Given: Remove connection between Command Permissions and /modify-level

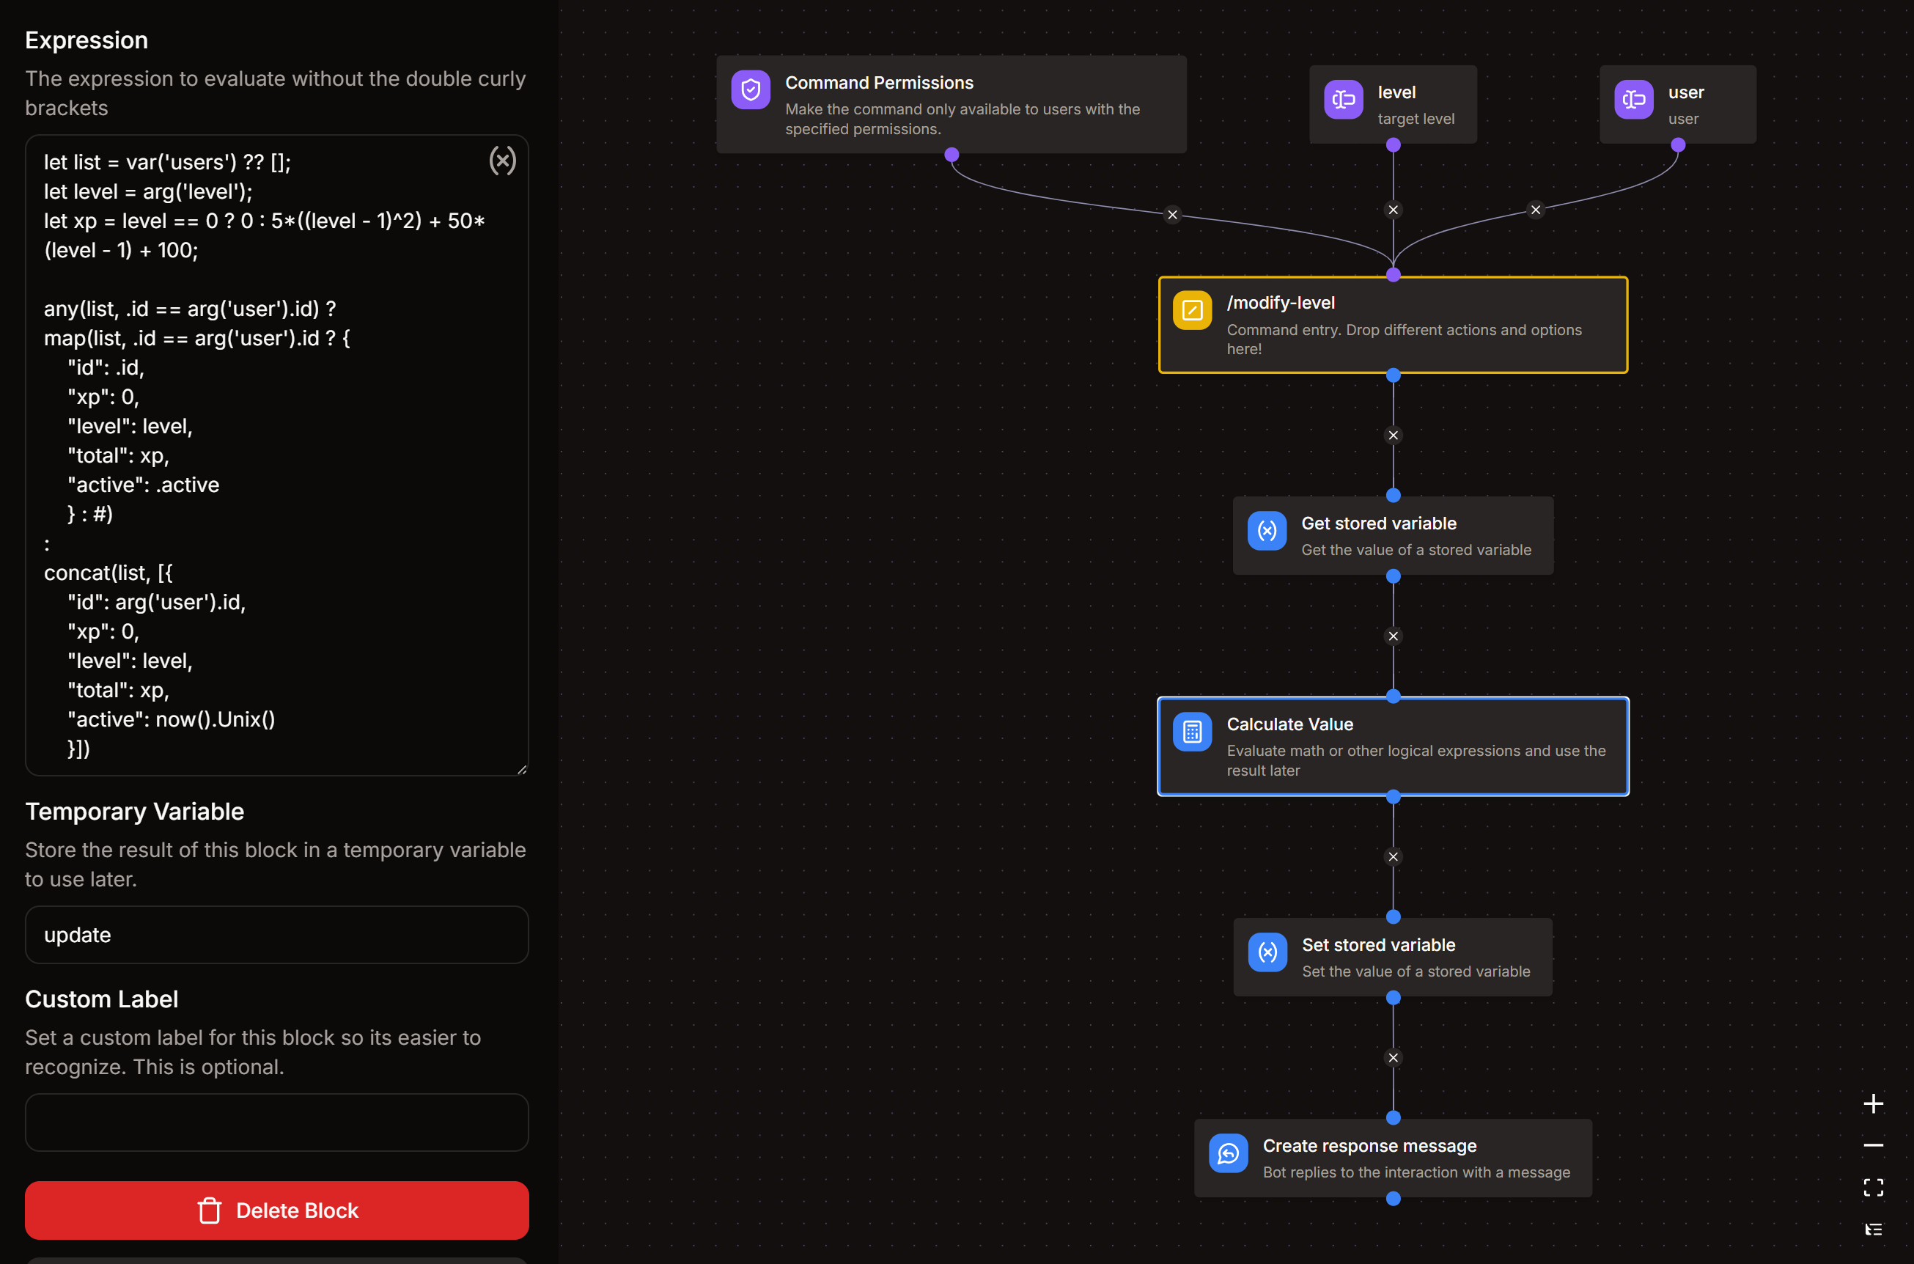Looking at the screenshot, I should click(1173, 216).
